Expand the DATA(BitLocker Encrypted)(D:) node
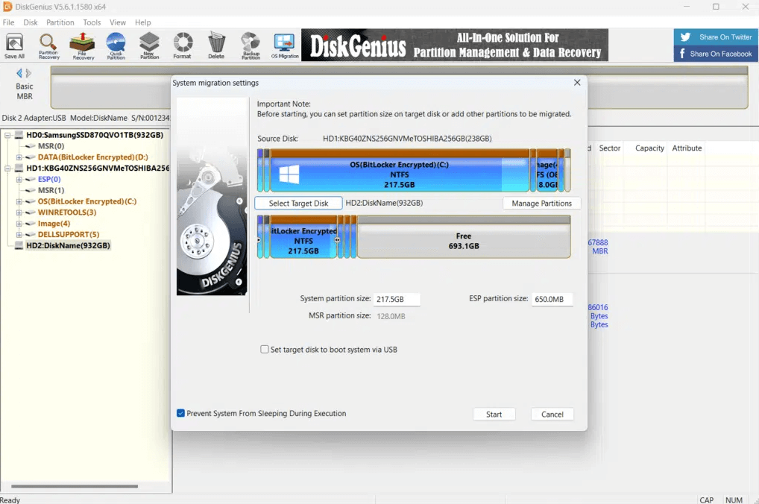Image resolution: width=759 pixels, height=504 pixels. click(x=19, y=157)
